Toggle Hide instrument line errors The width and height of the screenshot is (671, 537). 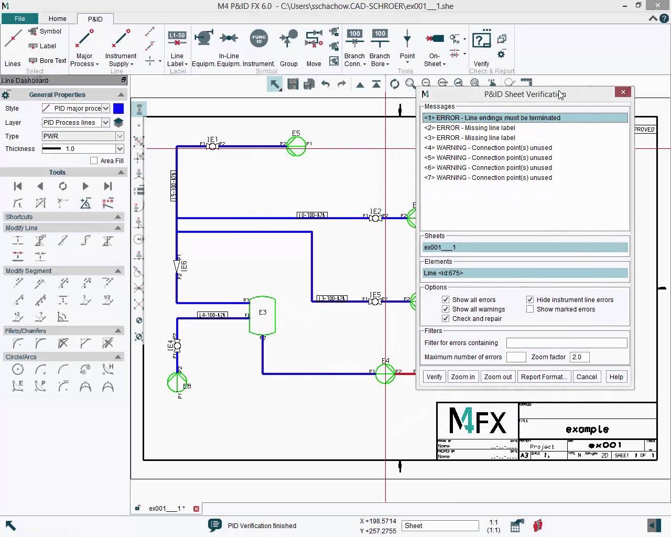(530, 300)
